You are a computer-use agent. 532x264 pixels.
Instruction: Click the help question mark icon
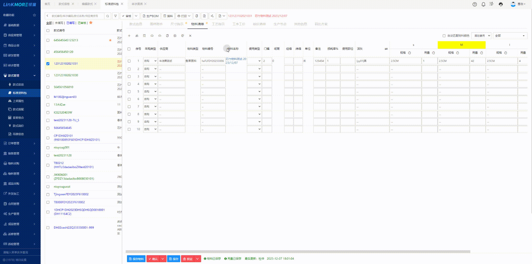click(475, 4)
